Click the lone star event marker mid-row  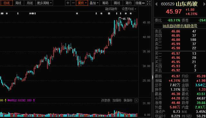[x=77, y=14]
